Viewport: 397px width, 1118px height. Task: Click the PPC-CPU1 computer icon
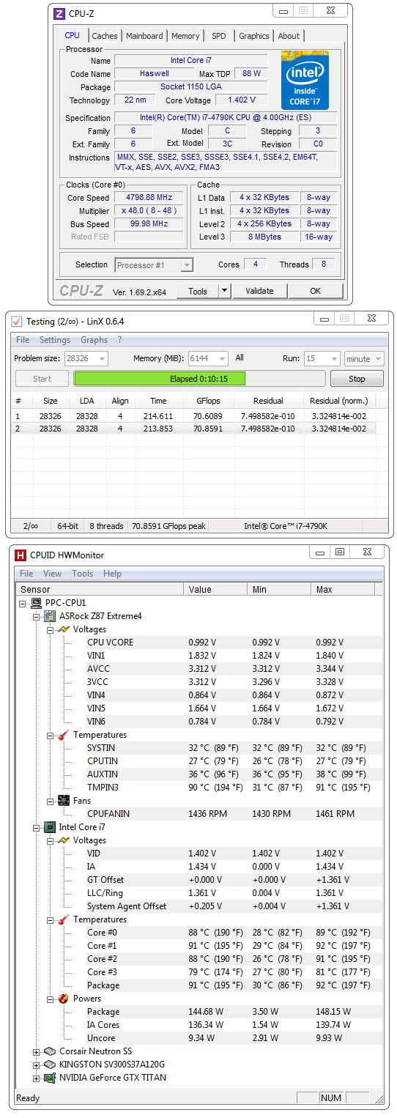pyautogui.click(x=37, y=603)
